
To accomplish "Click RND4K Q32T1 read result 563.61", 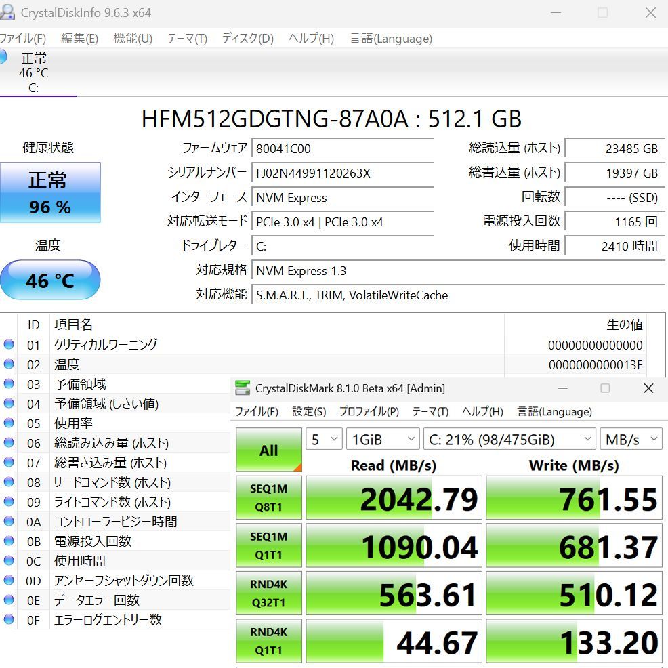I will pos(394,593).
